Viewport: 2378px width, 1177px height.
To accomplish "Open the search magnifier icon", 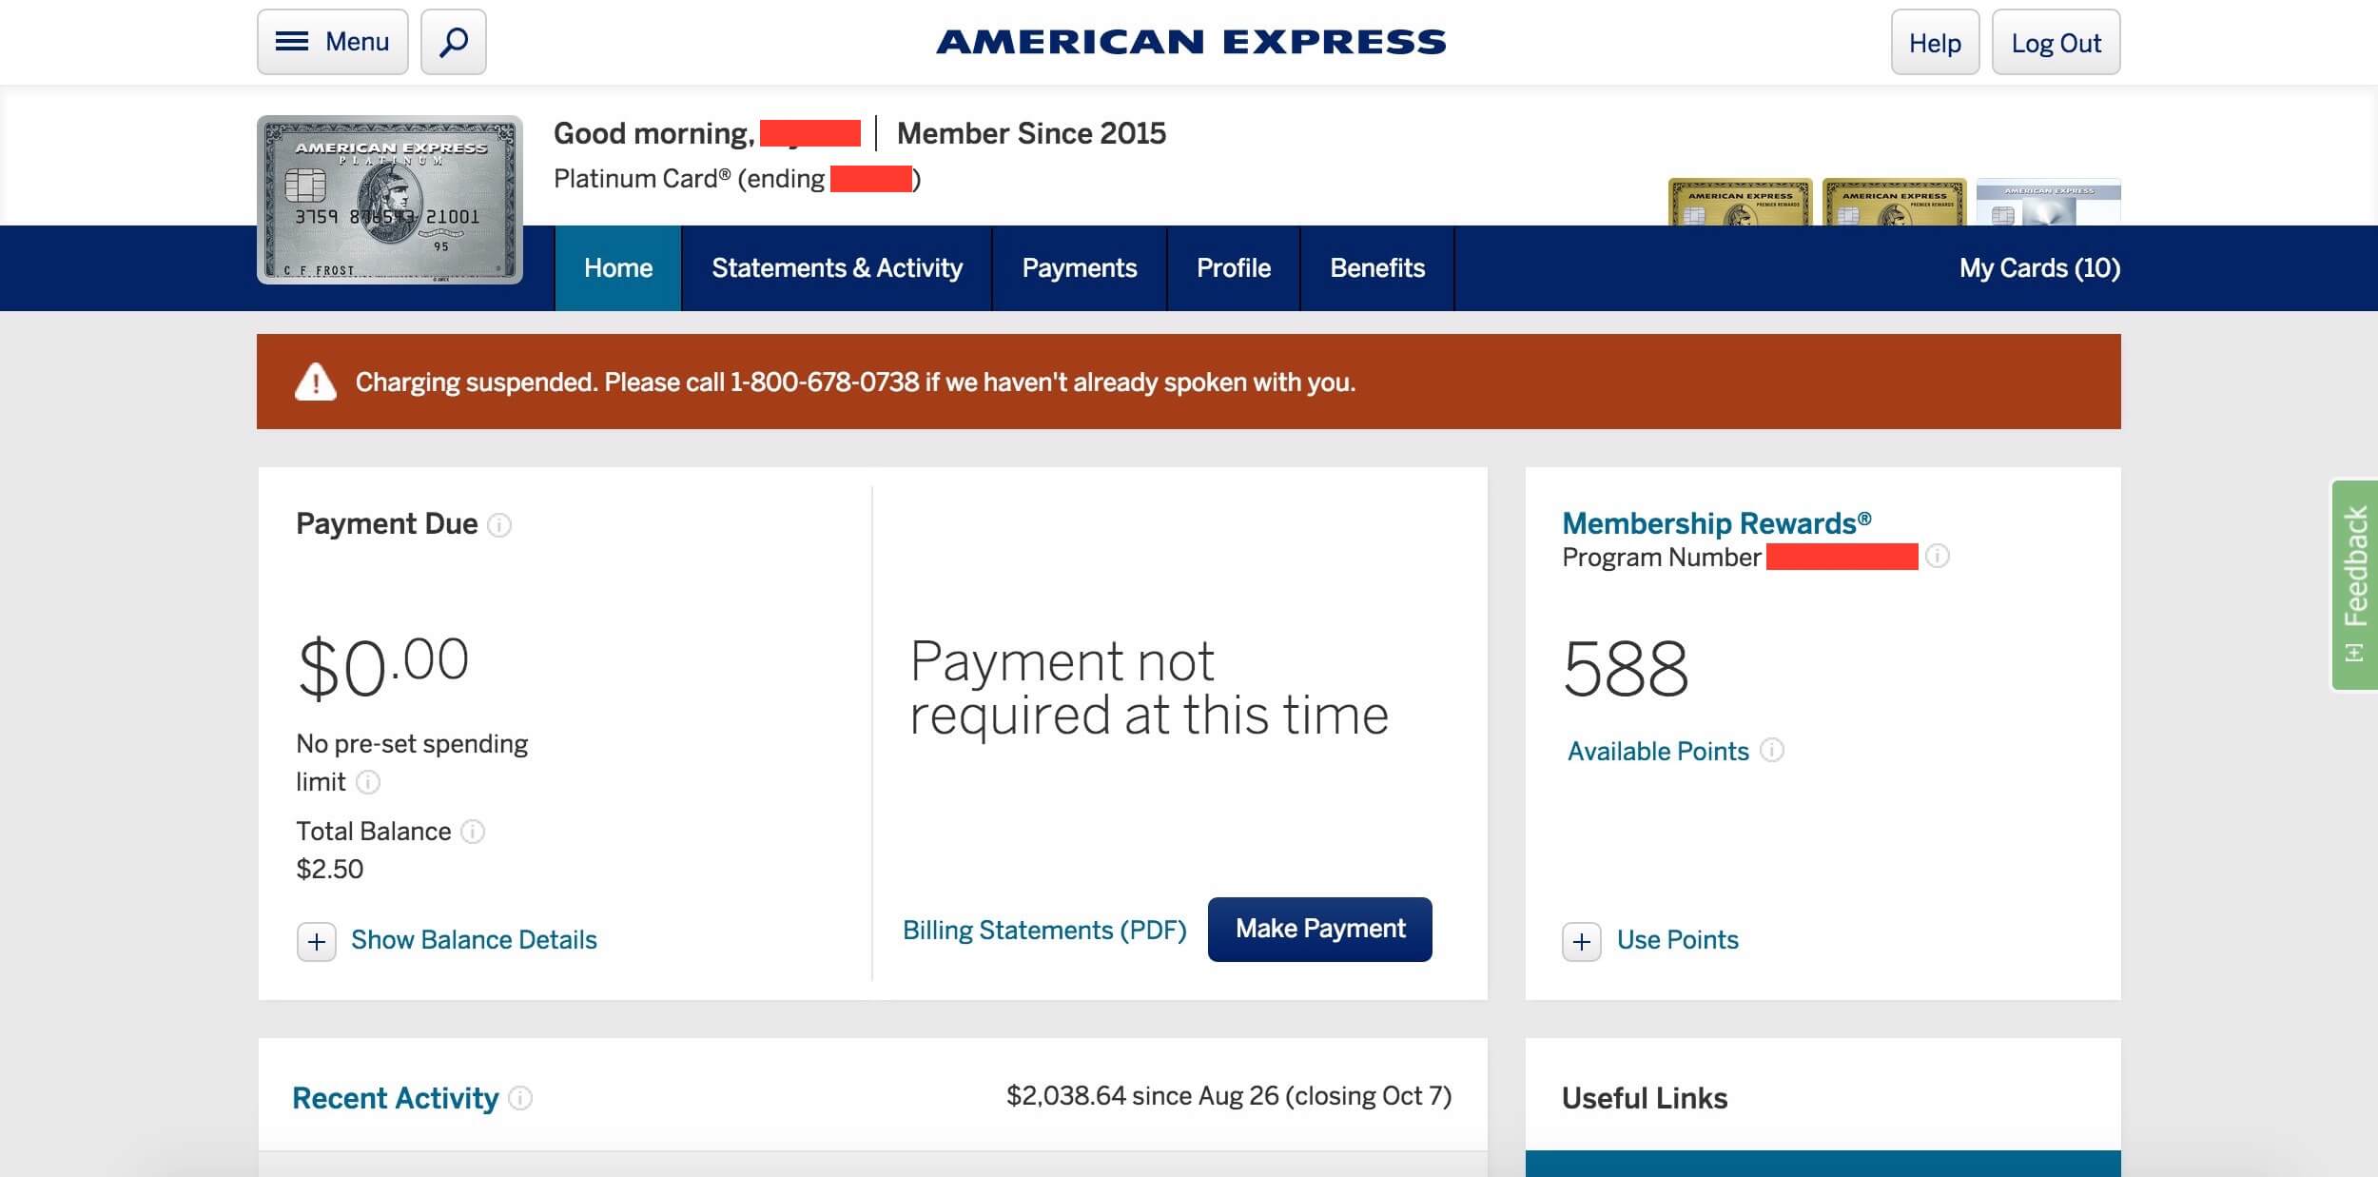I will point(453,42).
